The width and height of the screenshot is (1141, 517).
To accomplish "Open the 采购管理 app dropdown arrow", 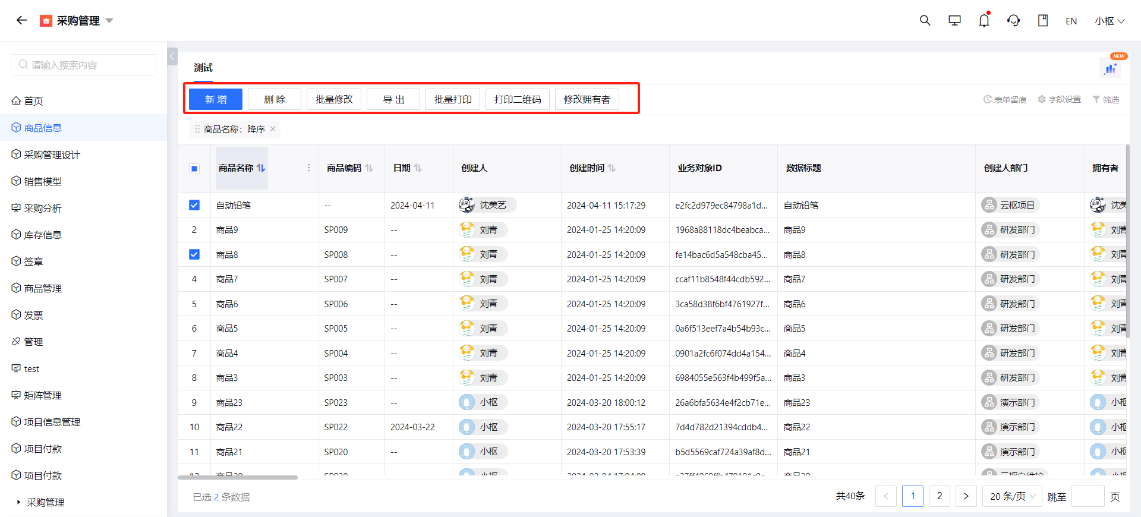I will [x=109, y=21].
